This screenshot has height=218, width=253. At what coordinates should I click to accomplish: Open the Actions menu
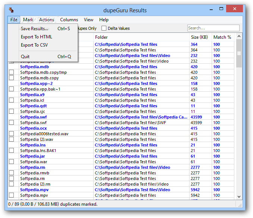click(x=47, y=20)
